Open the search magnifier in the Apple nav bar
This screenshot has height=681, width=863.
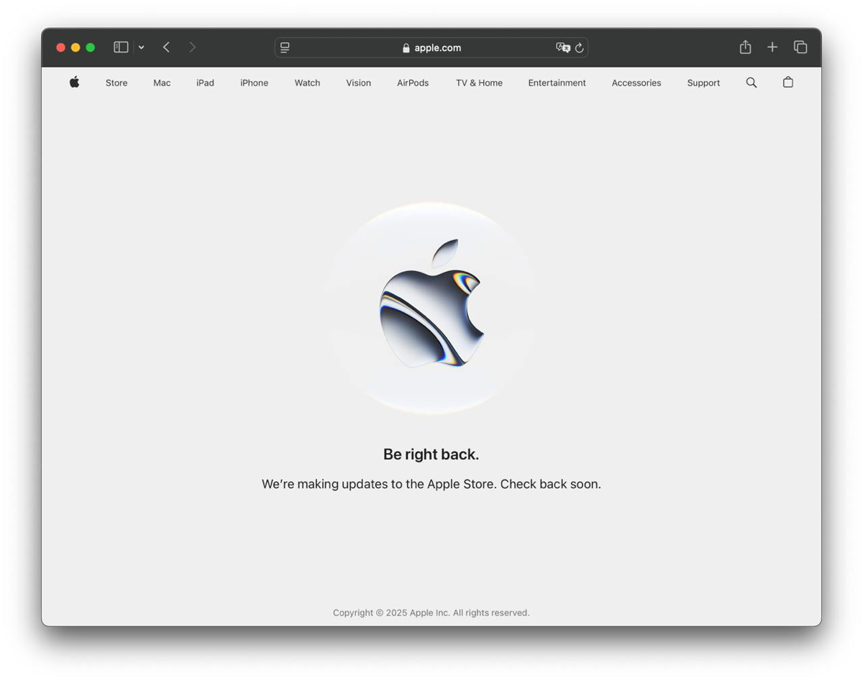pyautogui.click(x=751, y=83)
